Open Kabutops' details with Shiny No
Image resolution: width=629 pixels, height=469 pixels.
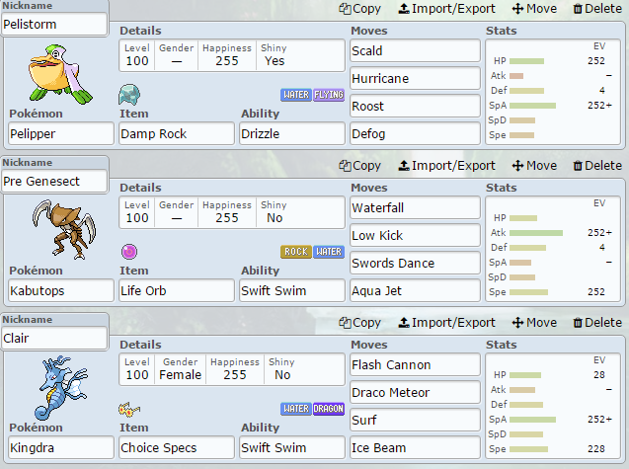pos(232,212)
